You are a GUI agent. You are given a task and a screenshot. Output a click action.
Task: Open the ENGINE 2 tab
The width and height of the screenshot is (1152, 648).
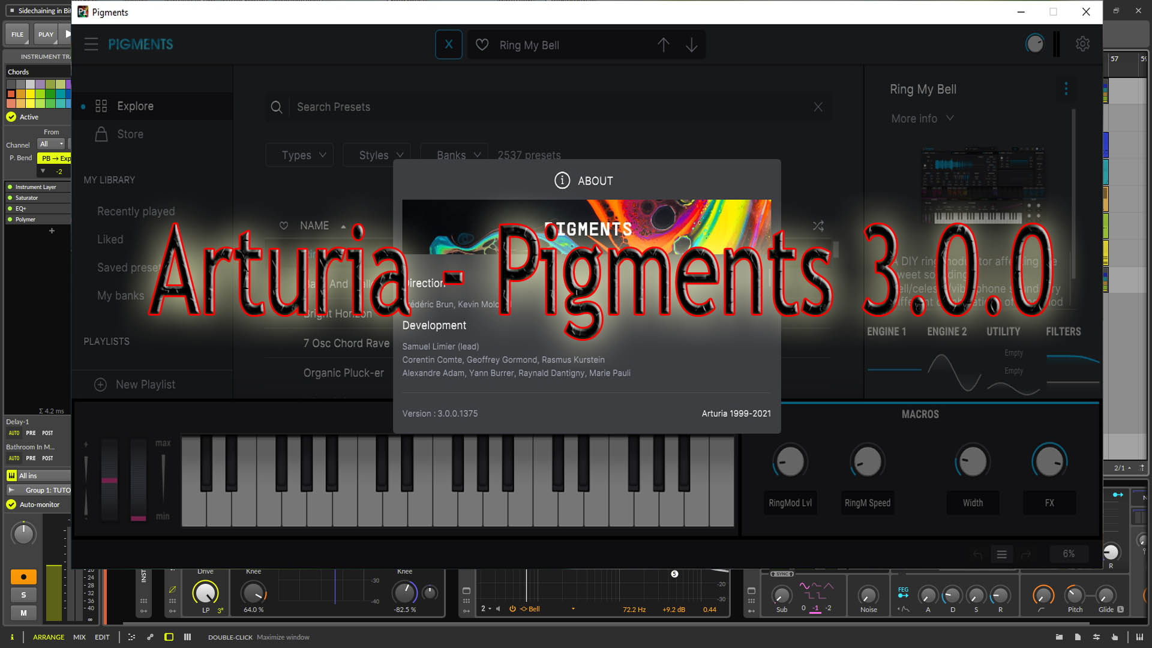(947, 332)
